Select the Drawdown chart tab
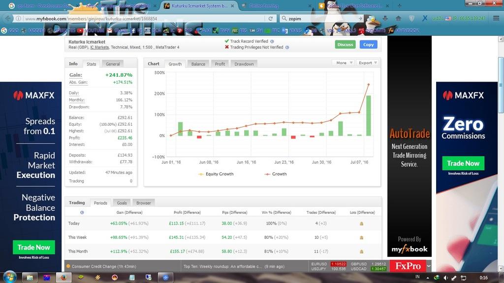This screenshot has height=283, width=504. pos(244,64)
